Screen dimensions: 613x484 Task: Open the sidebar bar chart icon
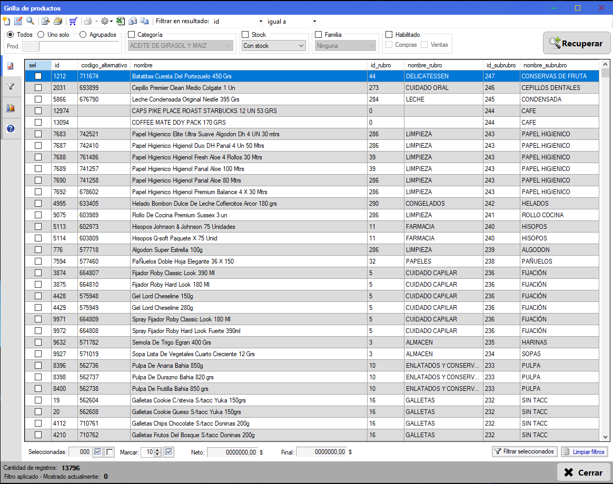[11, 108]
